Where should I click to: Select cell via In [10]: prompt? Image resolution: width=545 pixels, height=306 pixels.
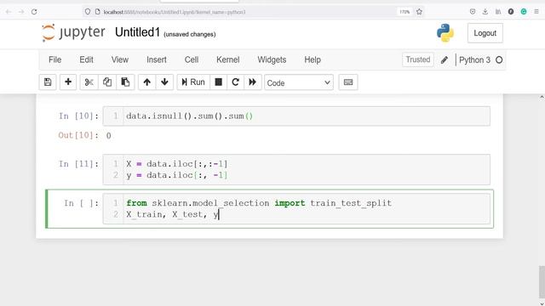(x=78, y=116)
